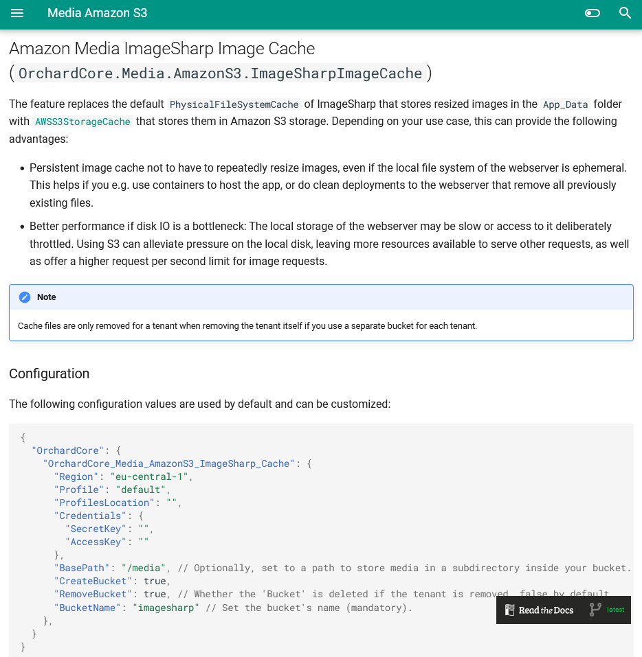Click the "Region" key in the JSON

point(76,477)
